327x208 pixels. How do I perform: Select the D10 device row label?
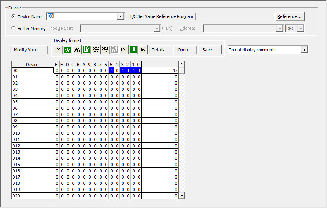pyautogui.click(x=33, y=133)
